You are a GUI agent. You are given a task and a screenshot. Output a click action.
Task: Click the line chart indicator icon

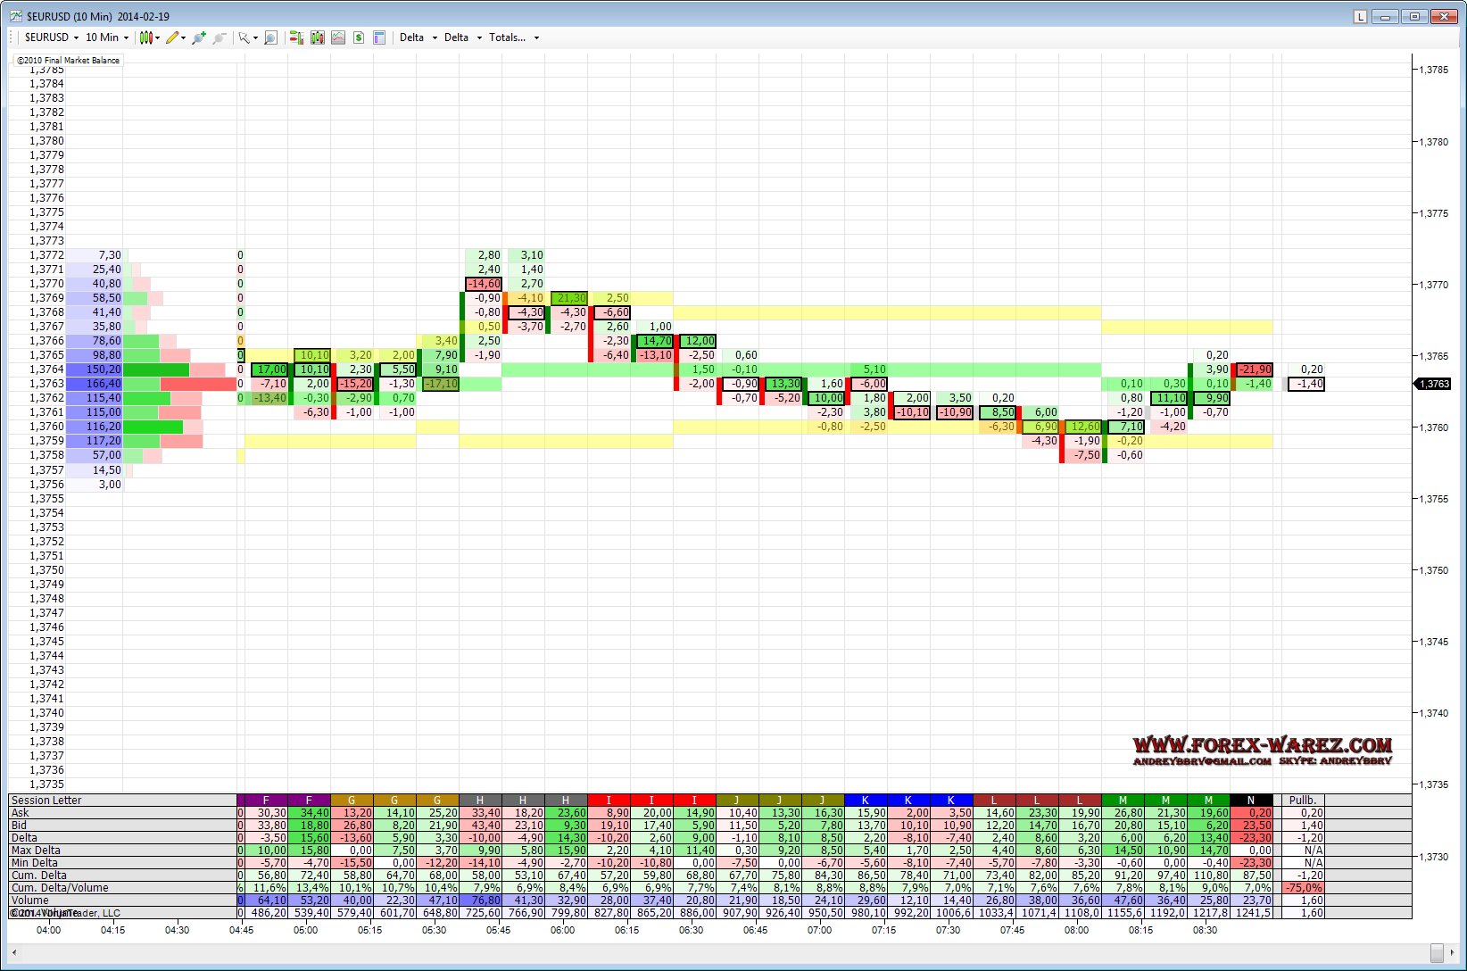(x=338, y=37)
